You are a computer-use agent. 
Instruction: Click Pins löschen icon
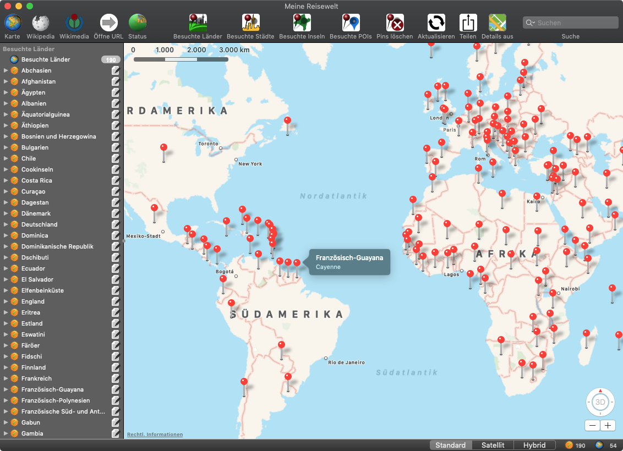394,23
